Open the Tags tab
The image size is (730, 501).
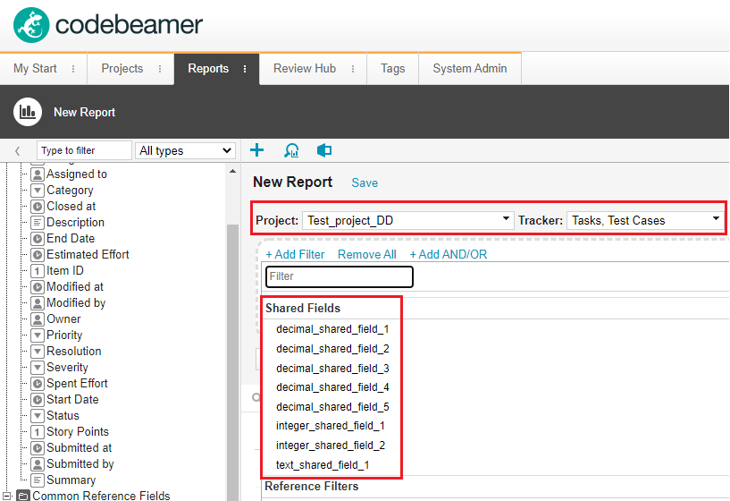coord(392,69)
